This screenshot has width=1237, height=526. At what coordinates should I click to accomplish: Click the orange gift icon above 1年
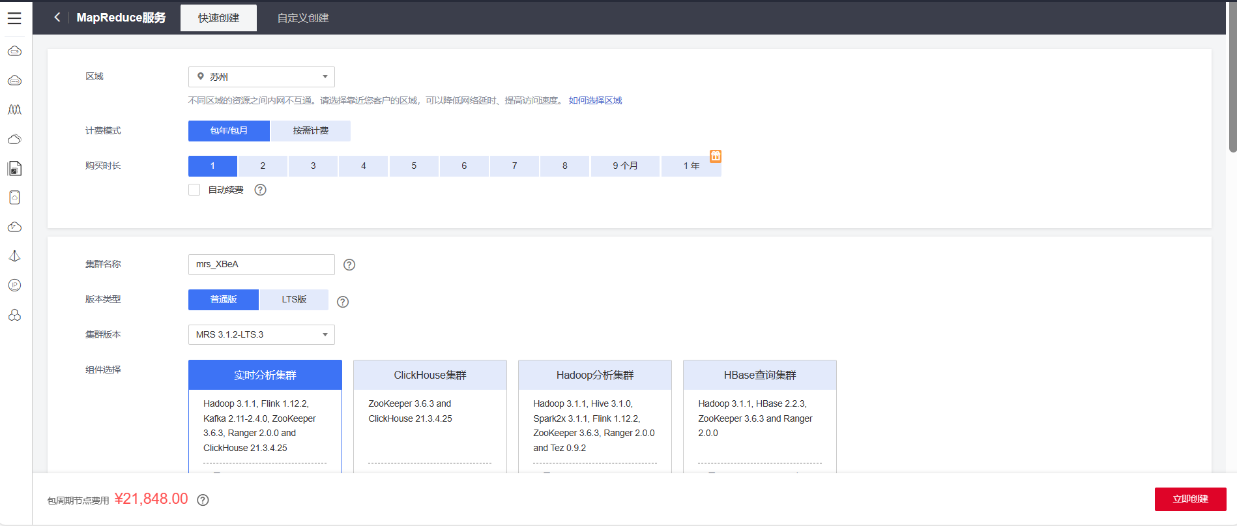716,156
